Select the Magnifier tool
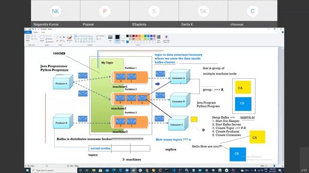This screenshot has height=173, width=309. tap(64, 40)
